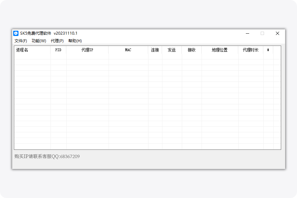Open the 帮助(H) menu
Viewport: 297px width, 198px height.
pyautogui.click(x=75, y=41)
